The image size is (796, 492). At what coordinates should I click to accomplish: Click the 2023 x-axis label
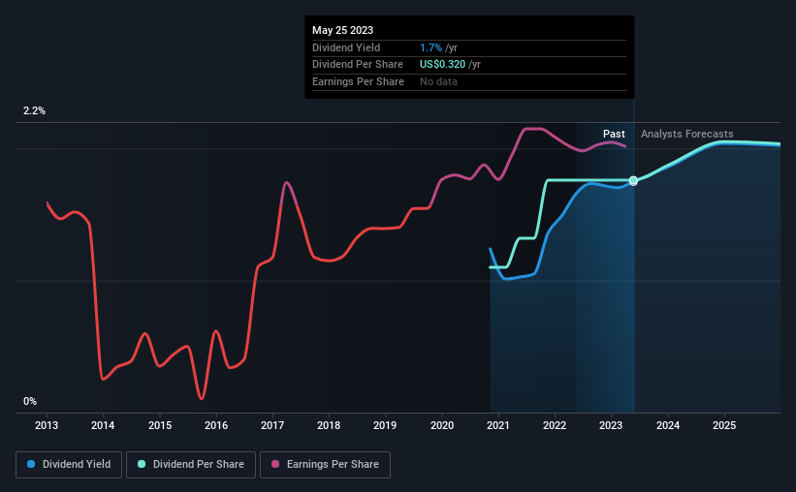pyautogui.click(x=611, y=425)
